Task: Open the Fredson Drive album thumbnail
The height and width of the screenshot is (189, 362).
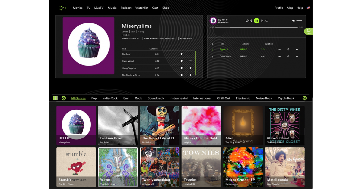Action: coord(118,125)
